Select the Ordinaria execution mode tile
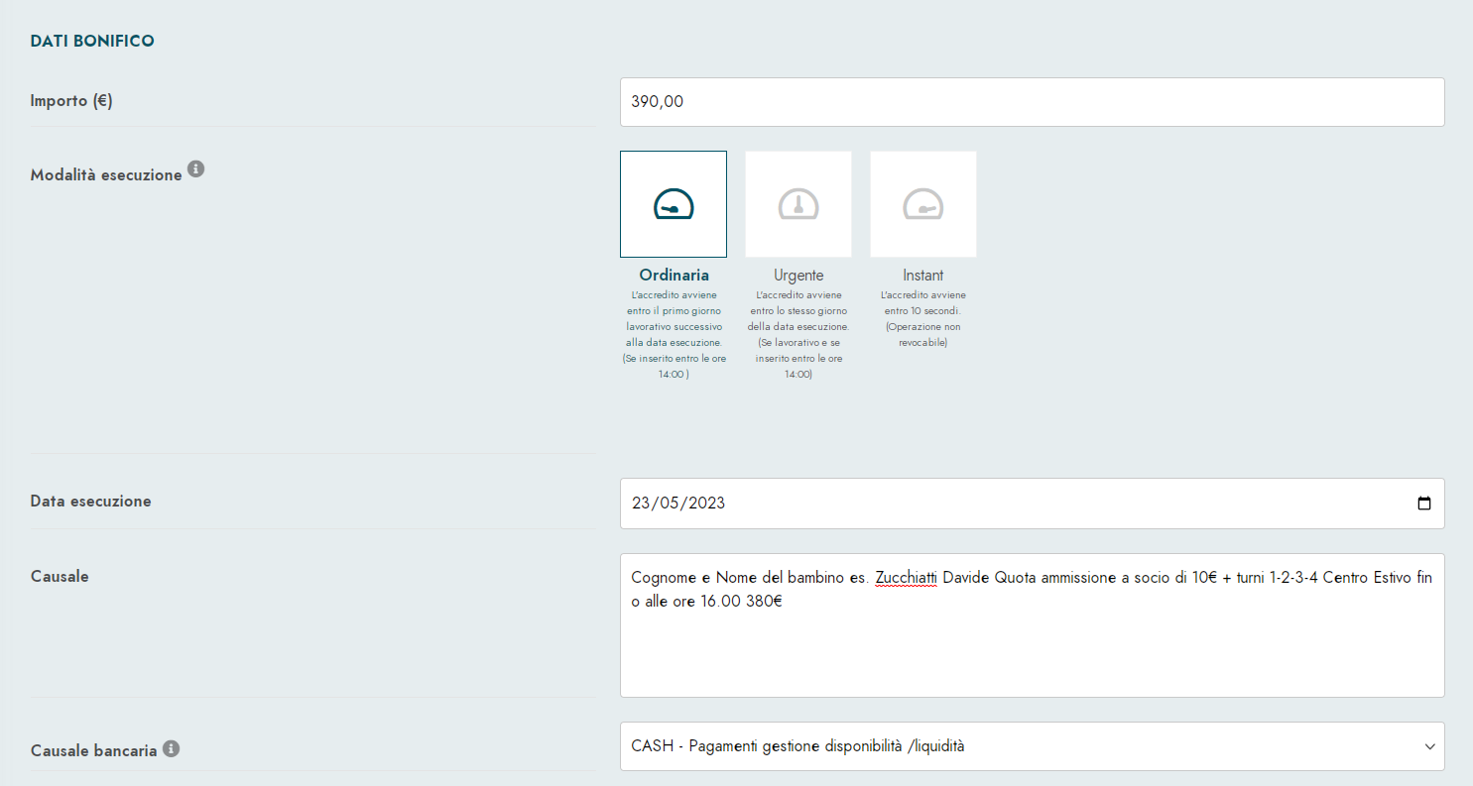1473x786 pixels. click(674, 204)
